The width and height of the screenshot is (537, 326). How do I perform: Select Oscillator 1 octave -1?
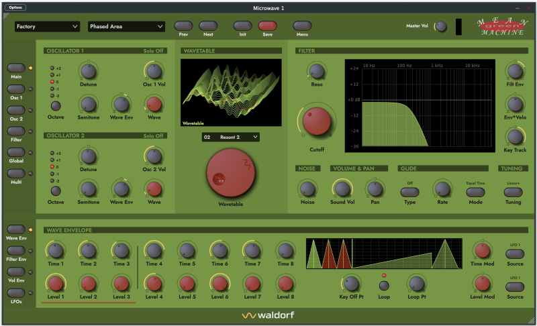52,89
